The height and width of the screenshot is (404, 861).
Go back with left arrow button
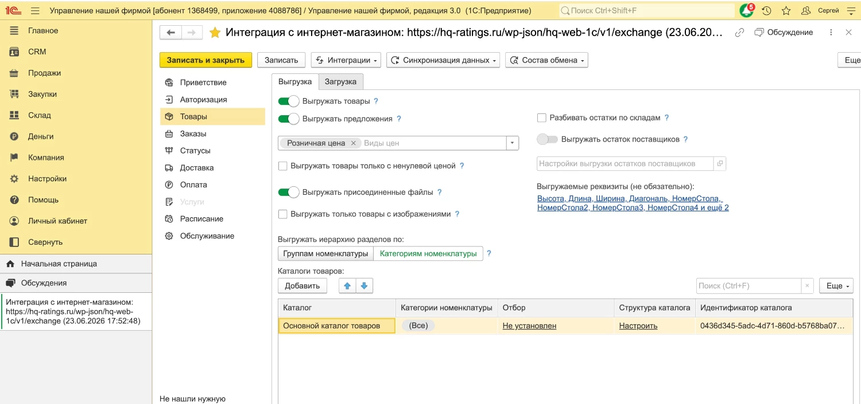pos(170,33)
